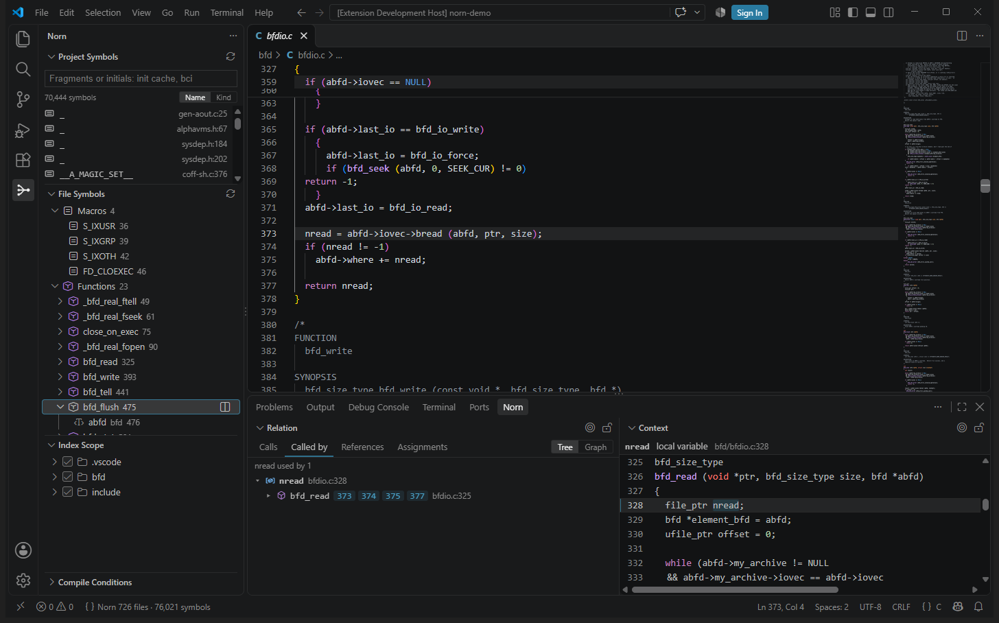Open the Explorer view in activity bar
Screen dimensions: 999x623
tap(23, 39)
